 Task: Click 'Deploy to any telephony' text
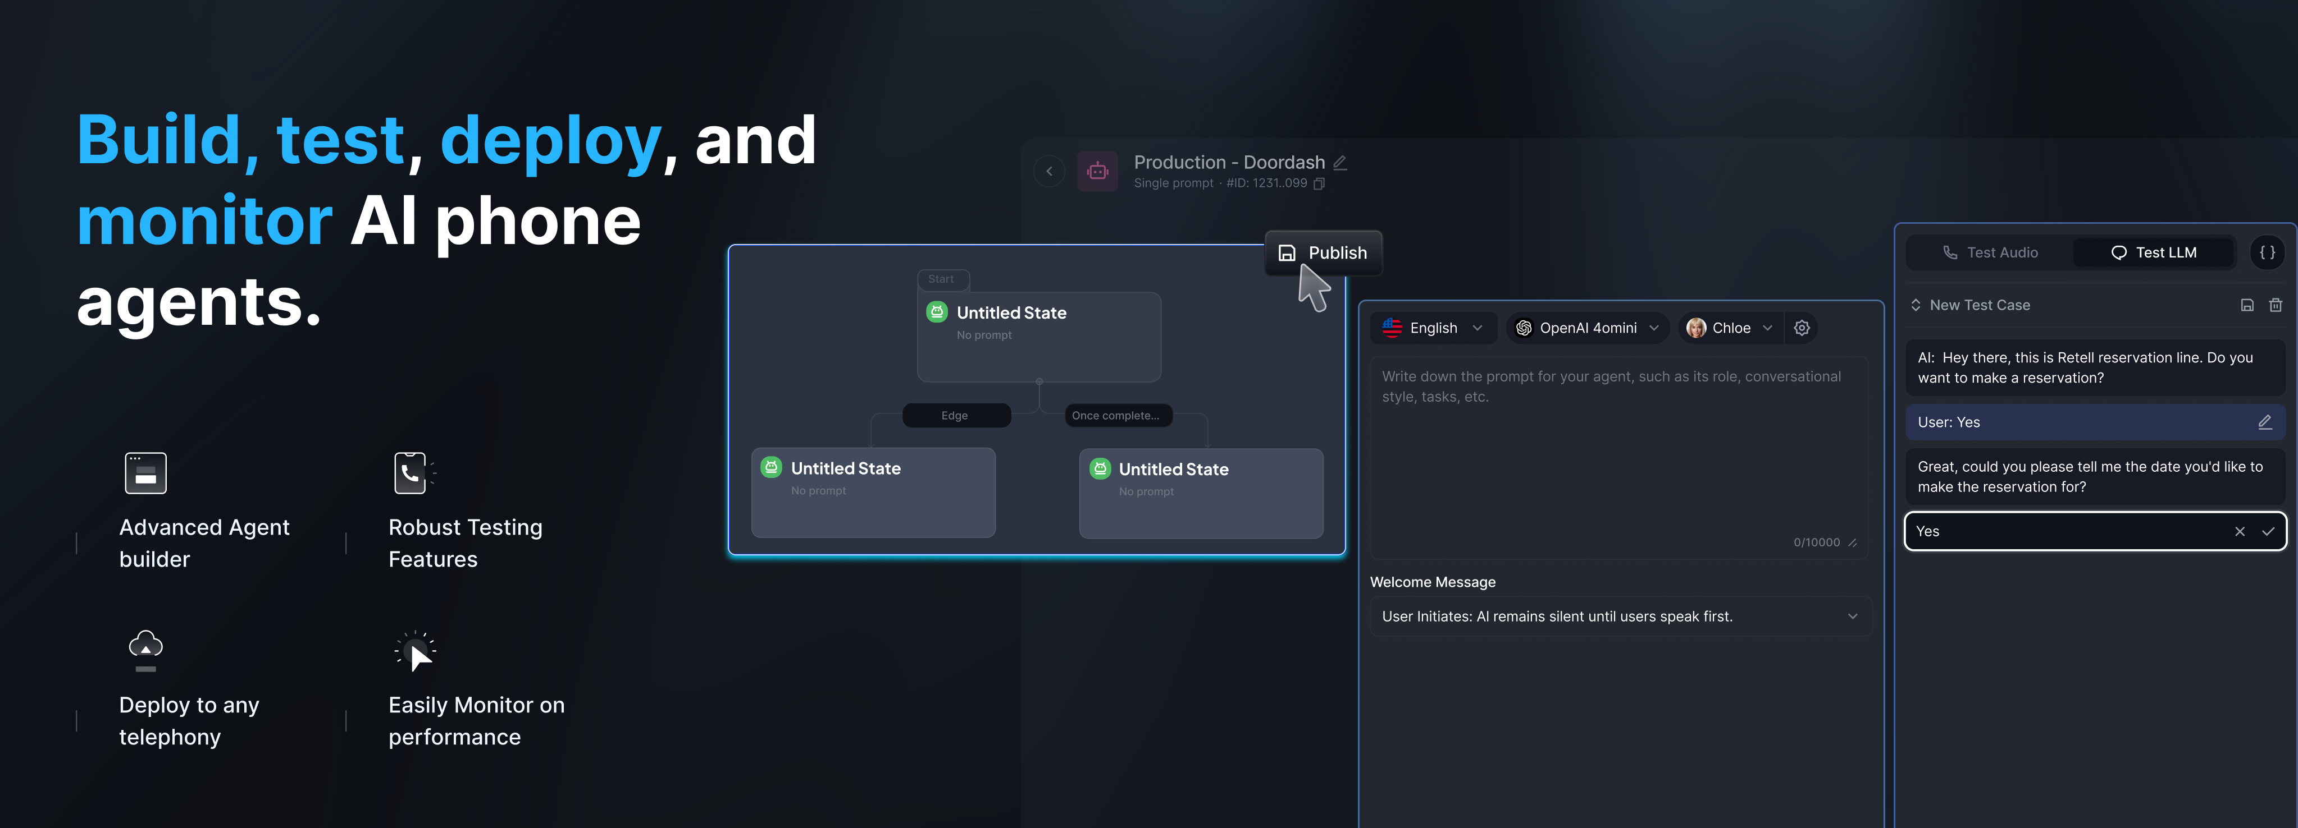click(x=189, y=721)
